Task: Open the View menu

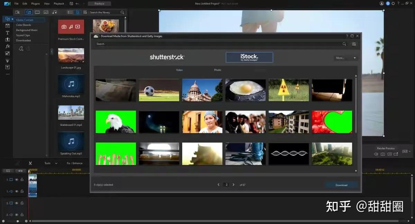Action: pyautogui.click(x=47, y=3)
